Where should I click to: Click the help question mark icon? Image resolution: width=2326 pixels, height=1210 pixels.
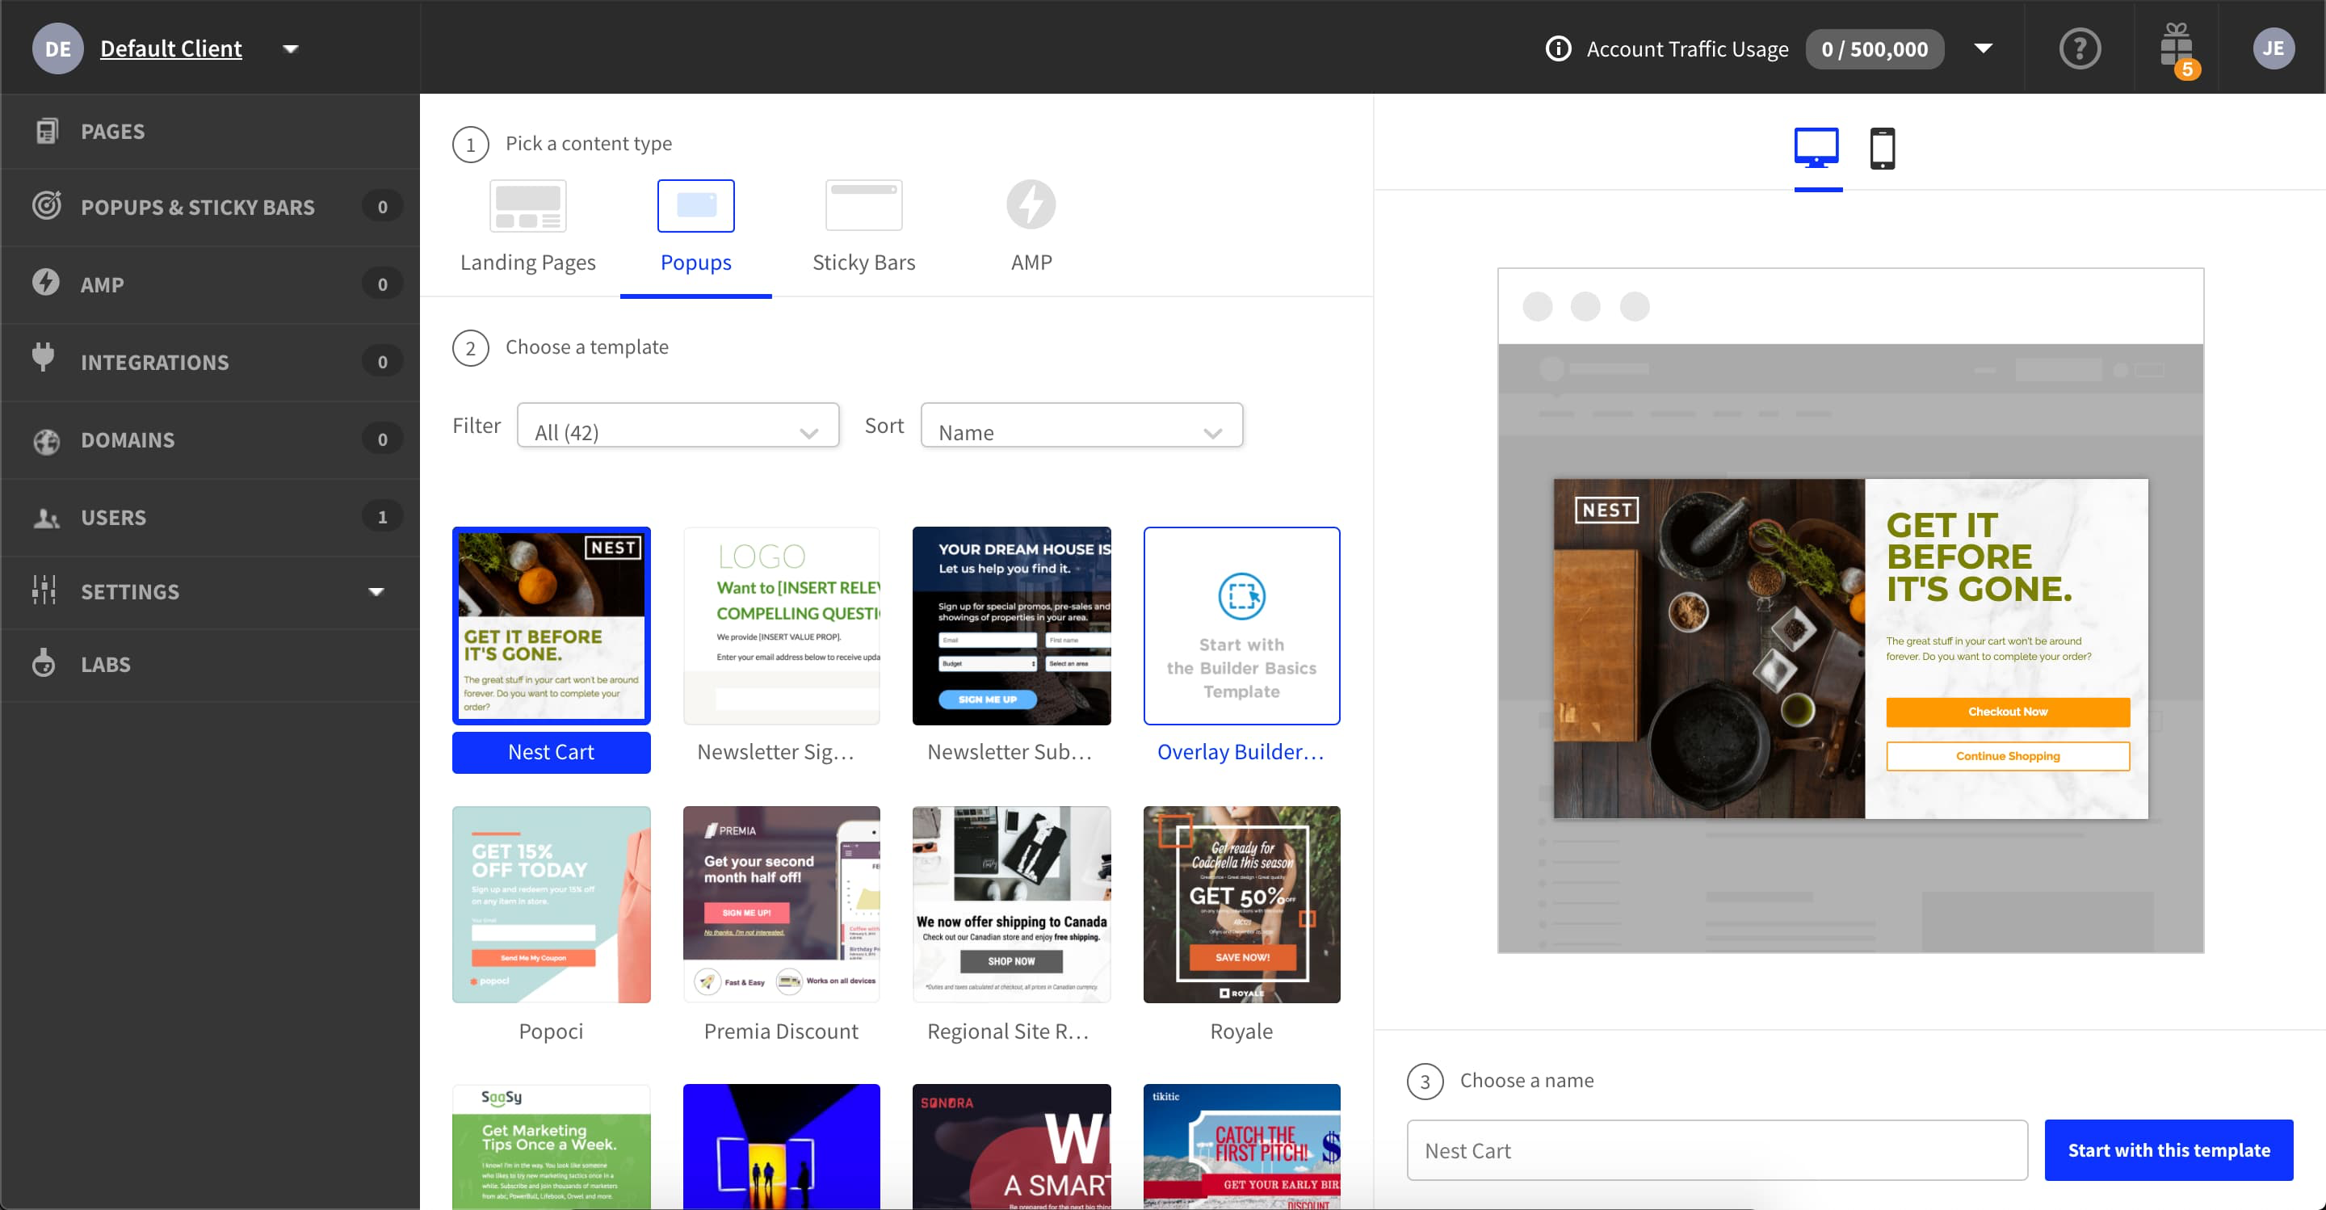[2080, 48]
